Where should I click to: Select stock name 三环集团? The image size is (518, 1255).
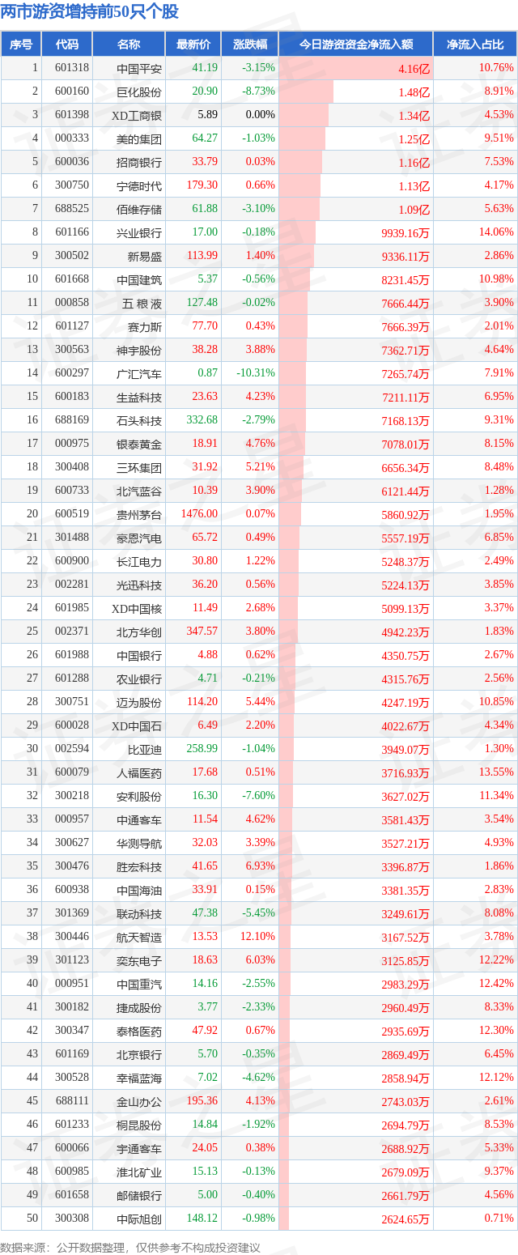click(139, 468)
